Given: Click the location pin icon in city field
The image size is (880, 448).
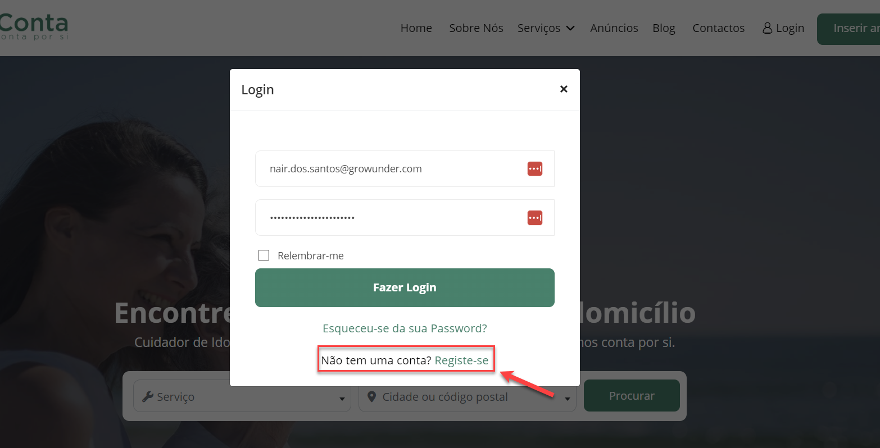Looking at the screenshot, I should [371, 396].
